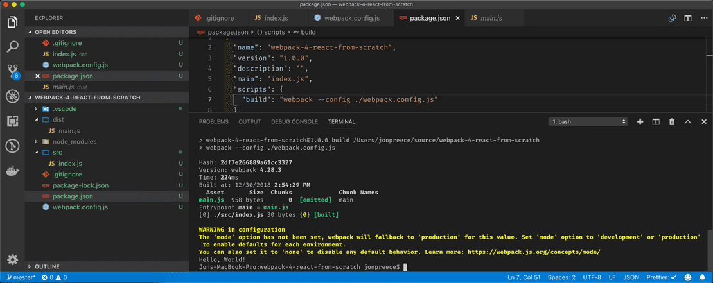This screenshot has width=713, height=283.
Task: Click the terminal command prompt line
Action: click(x=303, y=267)
